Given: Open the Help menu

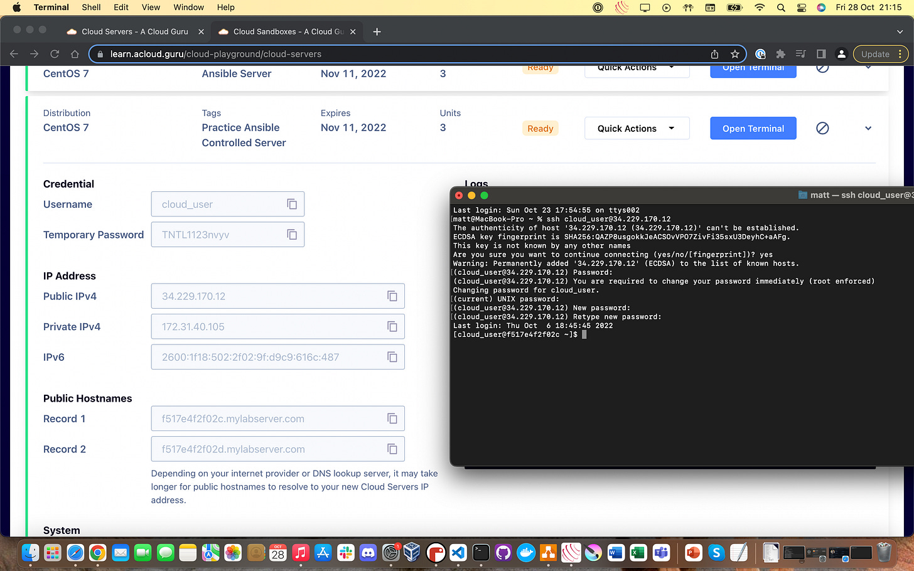Looking at the screenshot, I should click(x=225, y=8).
